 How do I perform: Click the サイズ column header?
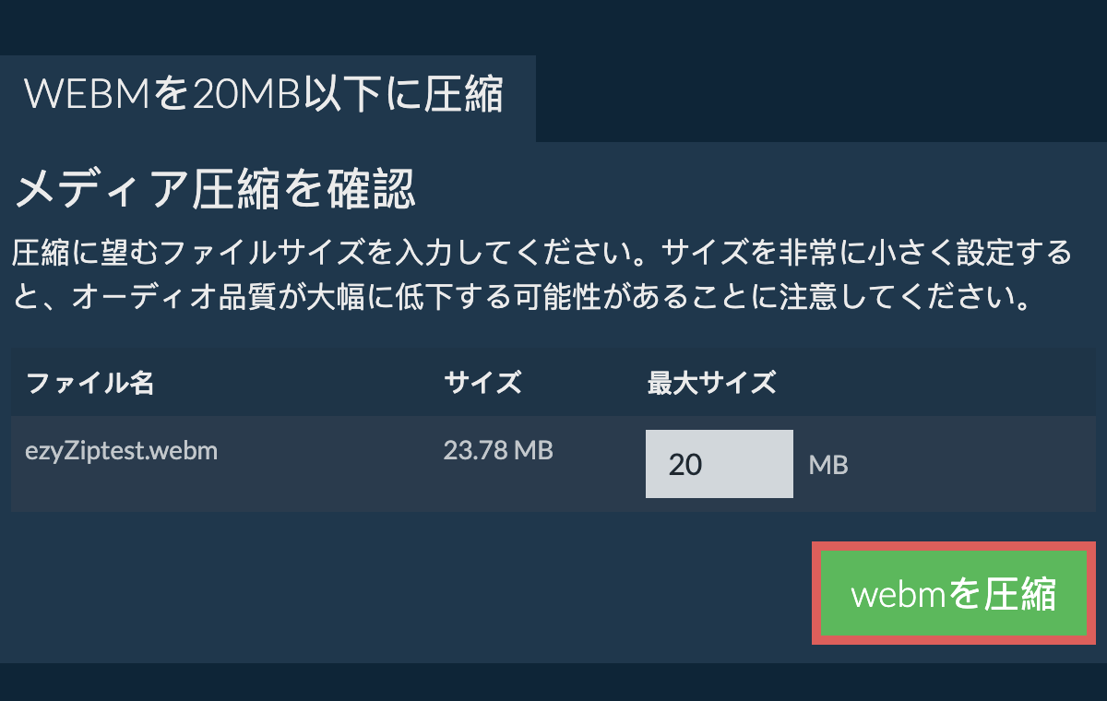[x=482, y=382]
